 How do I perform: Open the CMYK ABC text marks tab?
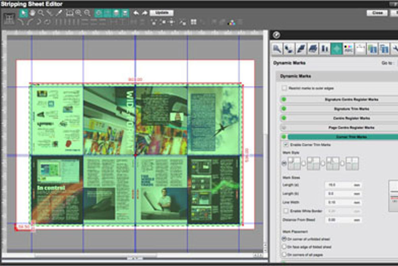pyautogui.click(x=348, y=48)
